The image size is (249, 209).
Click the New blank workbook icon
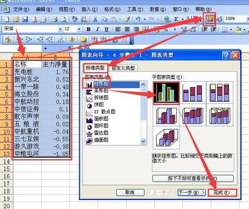point(7,19)
